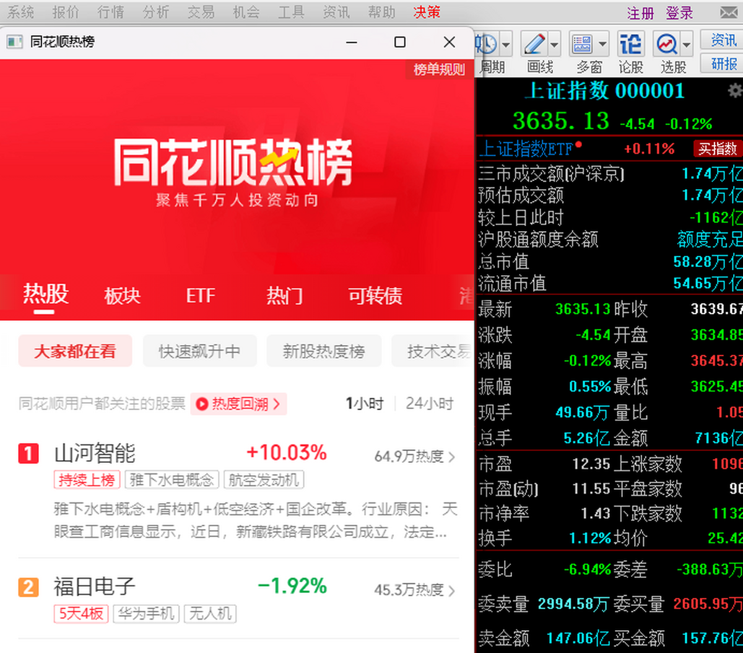Viewport: 743px width, 653px height.
Task: Click the 选股 stock picker icon
Action: click(x=667, y=45)
